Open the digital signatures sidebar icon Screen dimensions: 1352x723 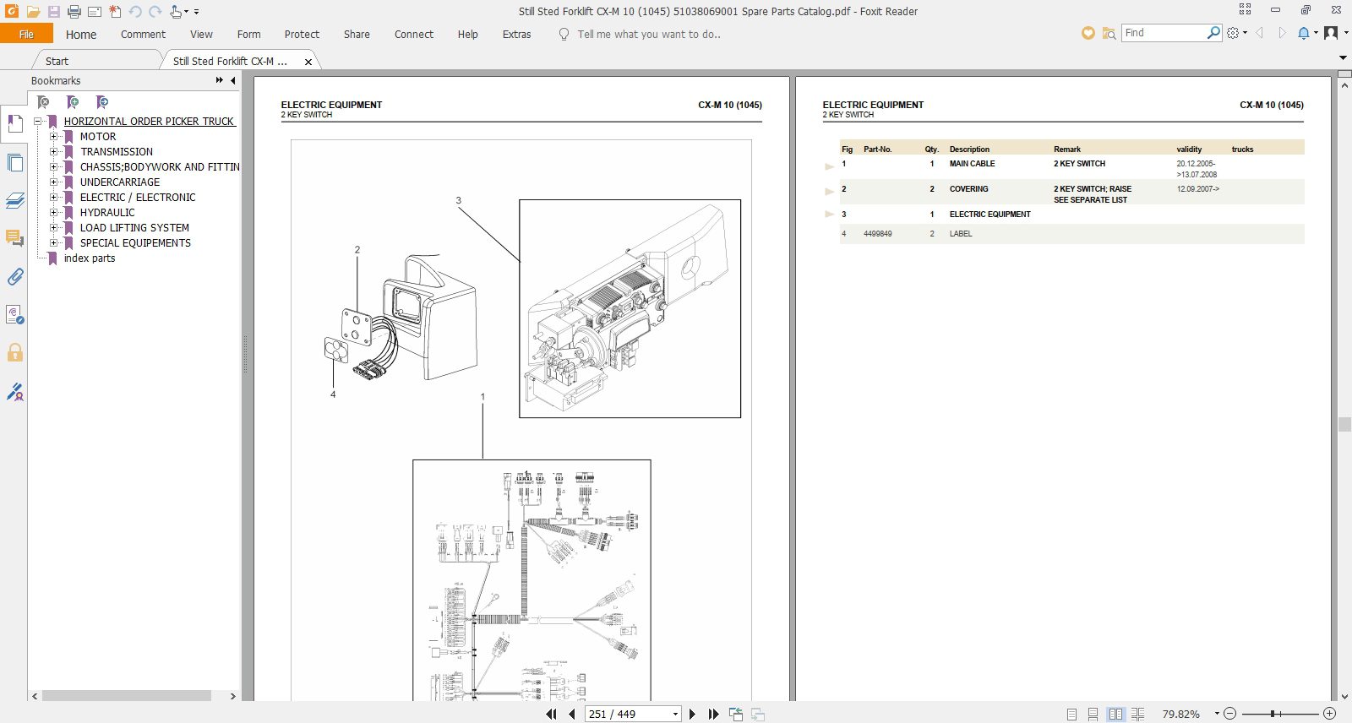coord(14,392)
